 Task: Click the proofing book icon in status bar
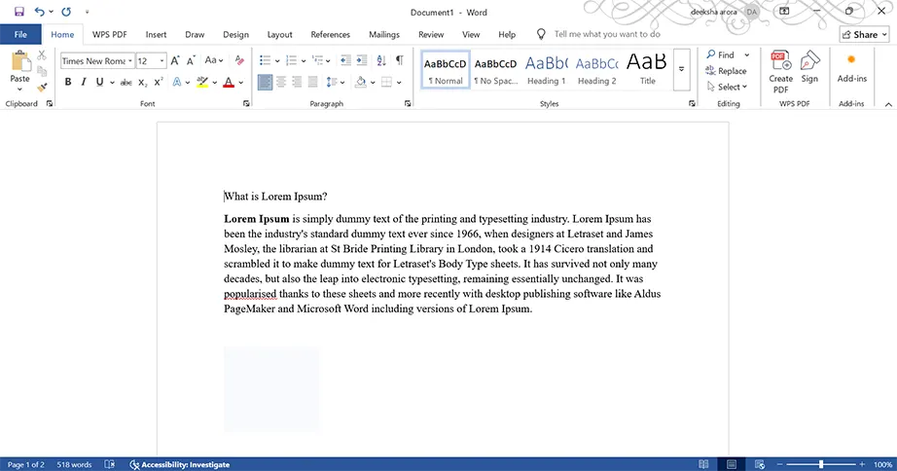(109, 465)
